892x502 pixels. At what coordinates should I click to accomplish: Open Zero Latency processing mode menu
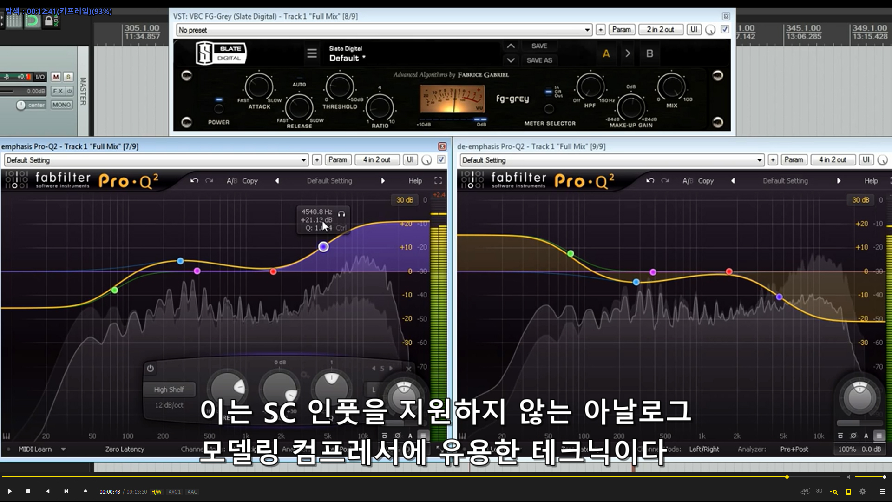(125, 449)
